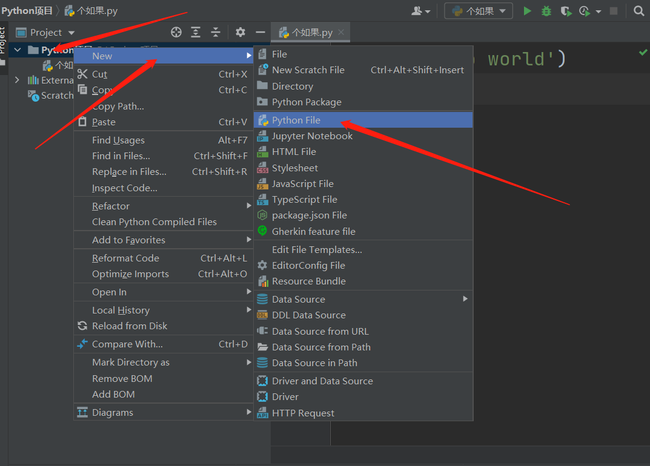The height and width of the screenshot is (466, 650).
Task: Click the green Run button
Action: [x=527, y=11]
